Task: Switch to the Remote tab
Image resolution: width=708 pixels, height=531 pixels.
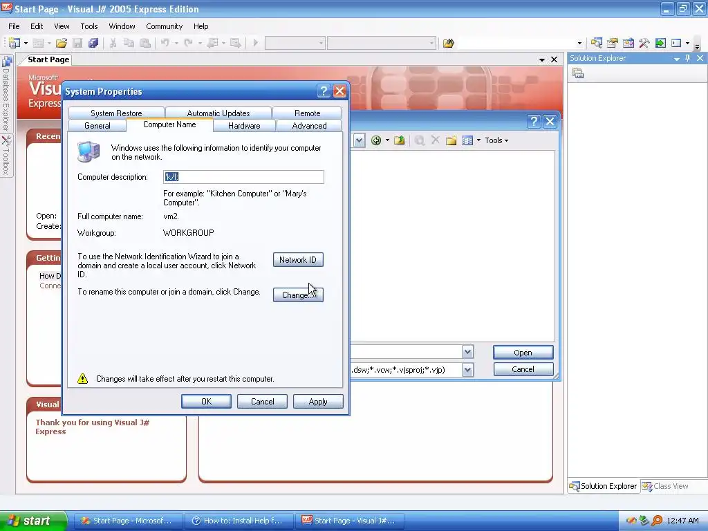Action: coord(307,113)
